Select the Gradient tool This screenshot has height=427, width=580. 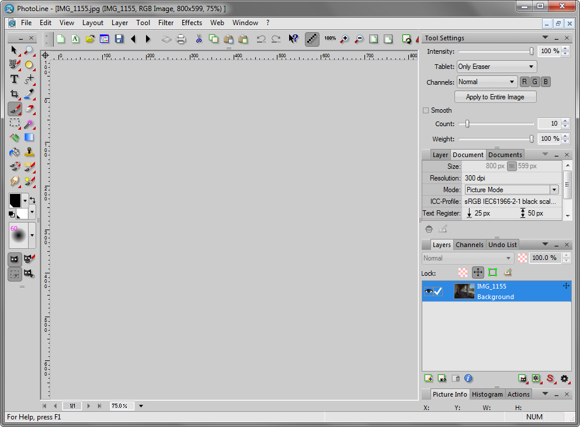tap(29, 138)
